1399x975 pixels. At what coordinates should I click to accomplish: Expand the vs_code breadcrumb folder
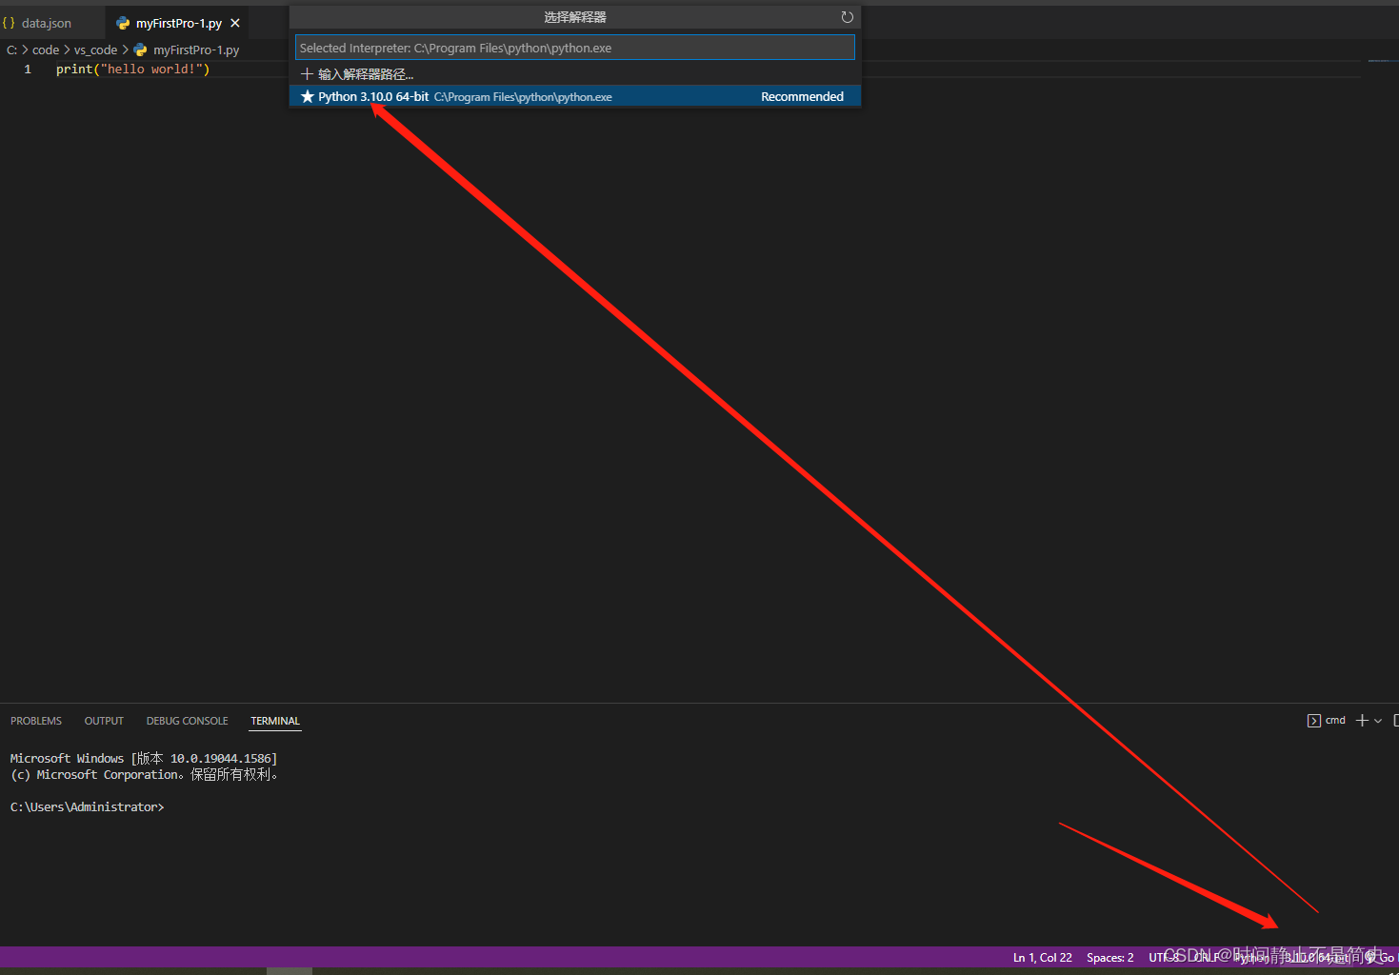tap(96, 50)
